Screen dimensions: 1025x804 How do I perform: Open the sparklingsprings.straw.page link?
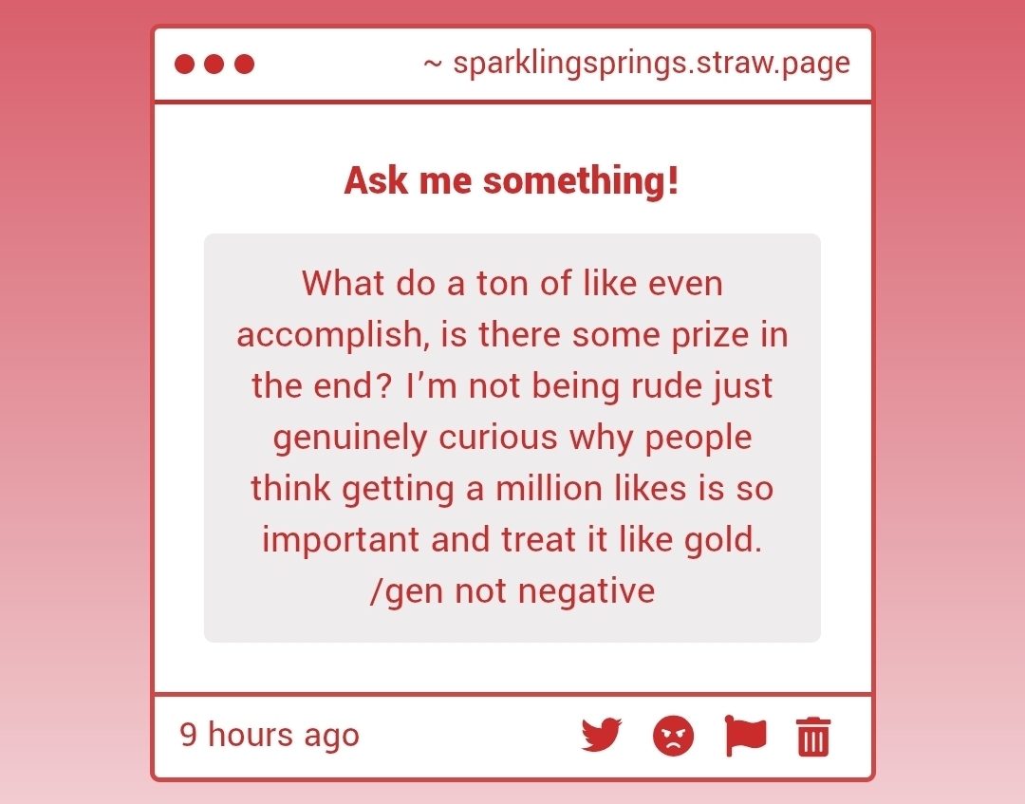click(651, 64)
